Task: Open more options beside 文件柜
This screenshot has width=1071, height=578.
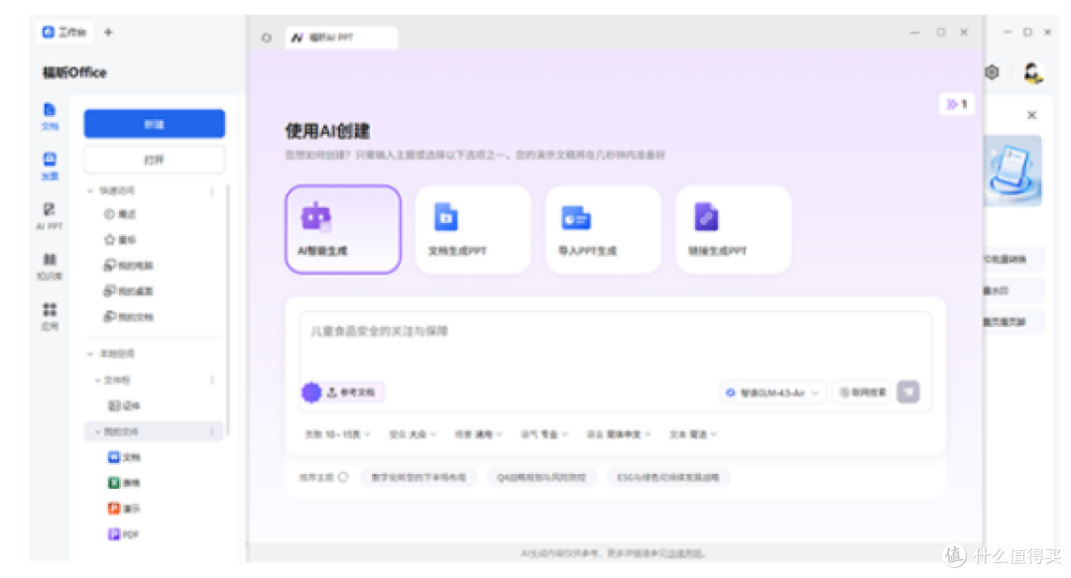Action: [212, 380]
